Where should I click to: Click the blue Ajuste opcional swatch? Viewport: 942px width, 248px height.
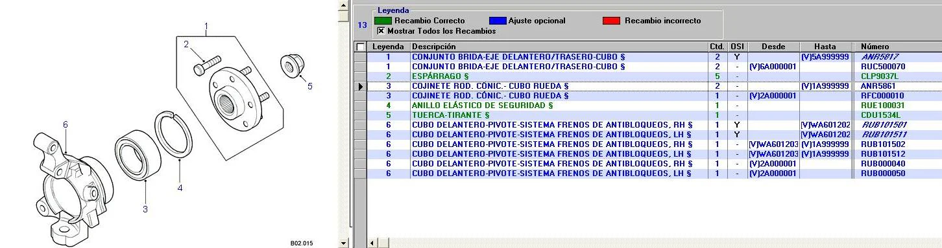click(497, 21)
